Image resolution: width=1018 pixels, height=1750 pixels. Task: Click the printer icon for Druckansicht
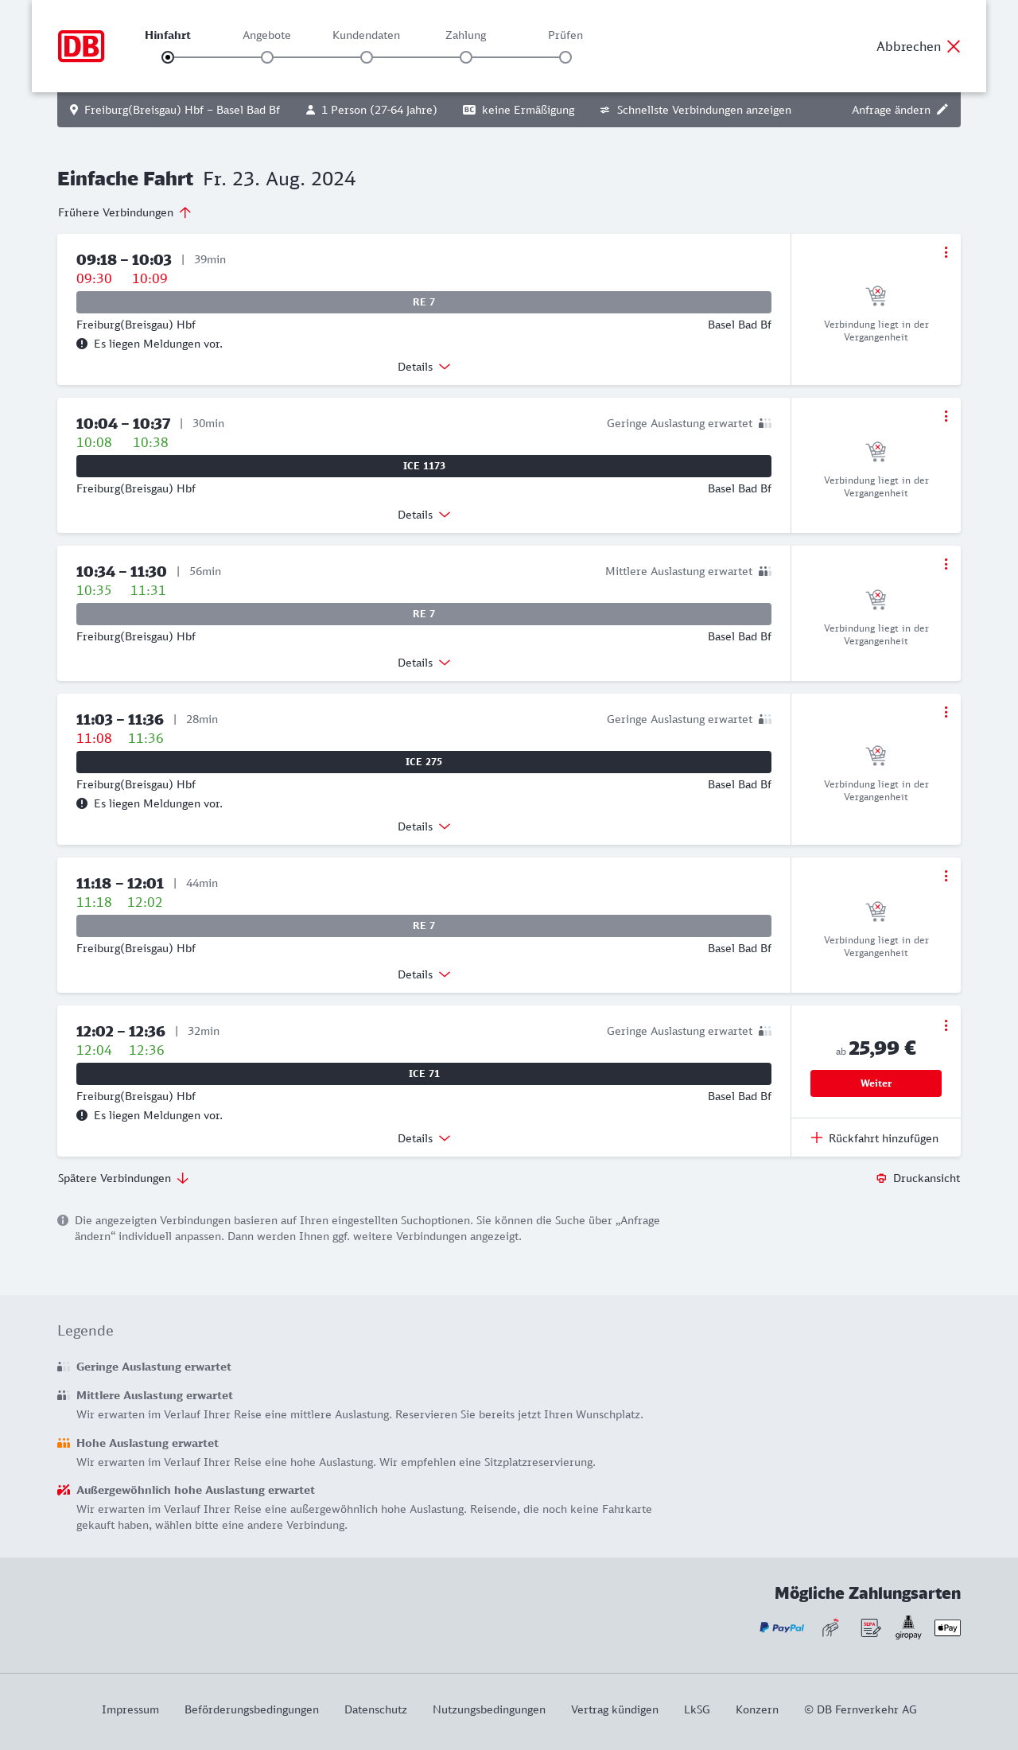pos(881,1178)
